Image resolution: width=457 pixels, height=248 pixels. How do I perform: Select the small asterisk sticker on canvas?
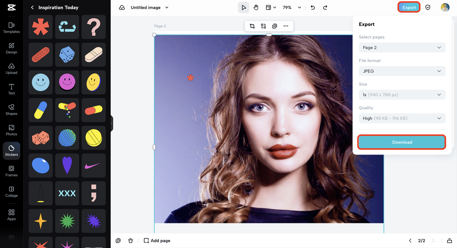(x=191, y=77)
